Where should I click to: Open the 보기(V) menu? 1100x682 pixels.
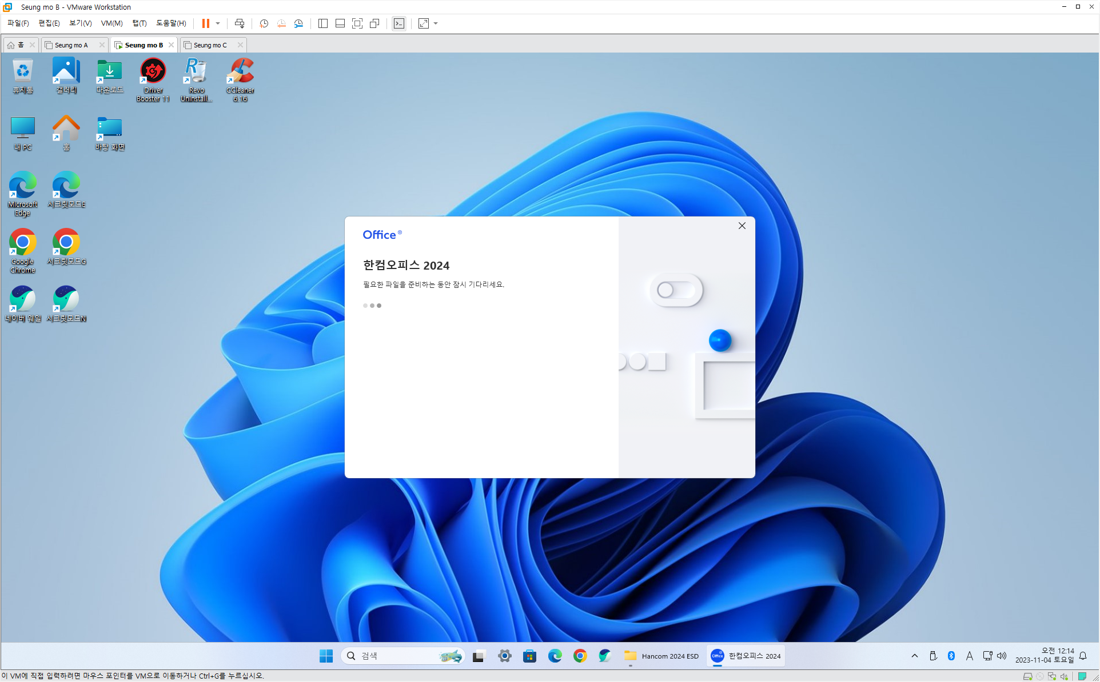(80, 23)
